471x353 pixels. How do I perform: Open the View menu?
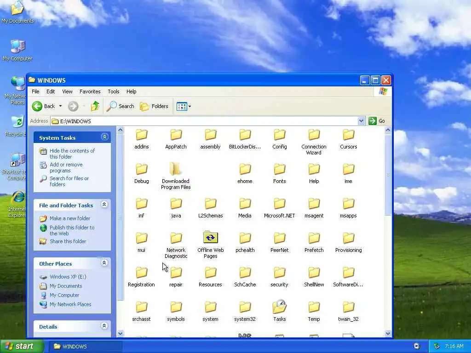(67, 91)
